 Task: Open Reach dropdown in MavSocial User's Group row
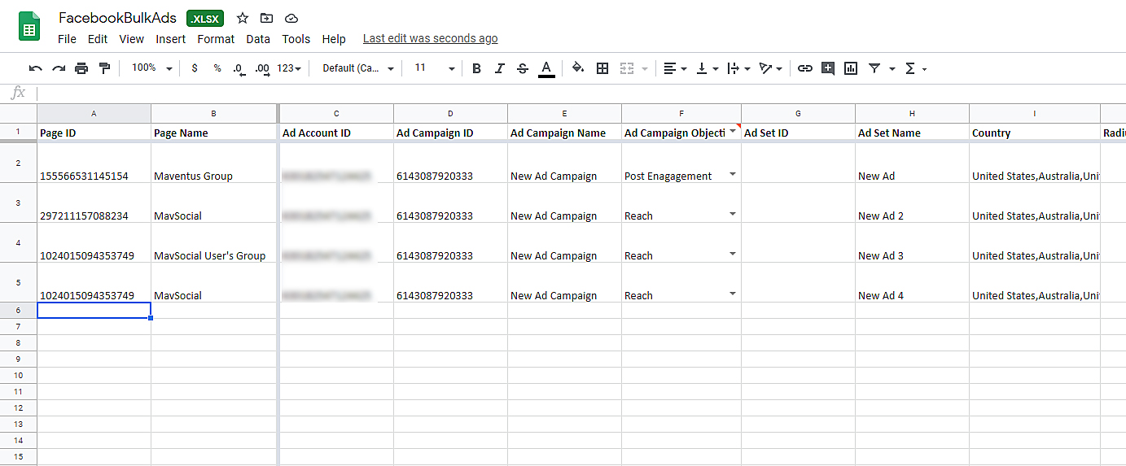pyautogui.click(x=733, y=254)
